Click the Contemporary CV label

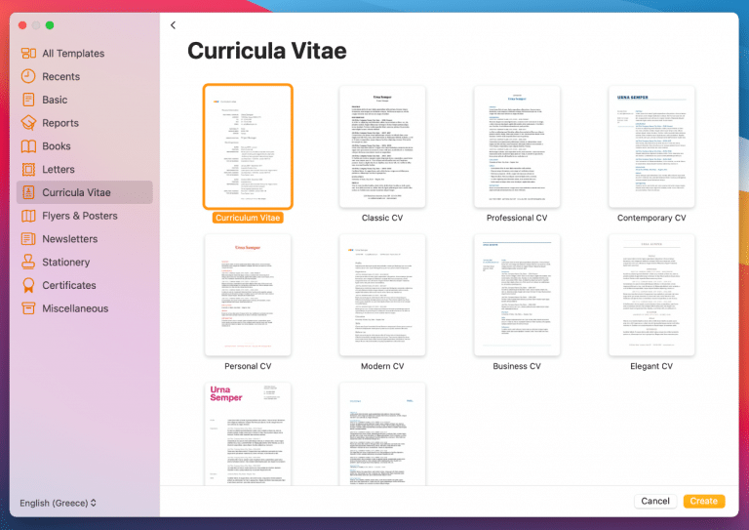(651, 218)
